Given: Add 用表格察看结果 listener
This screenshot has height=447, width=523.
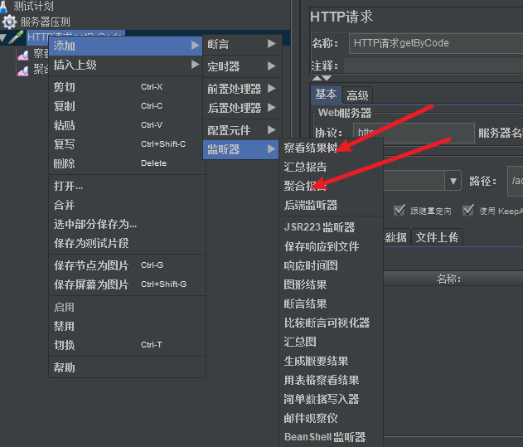Looking at the screenshot, I should tap(332, 380).
